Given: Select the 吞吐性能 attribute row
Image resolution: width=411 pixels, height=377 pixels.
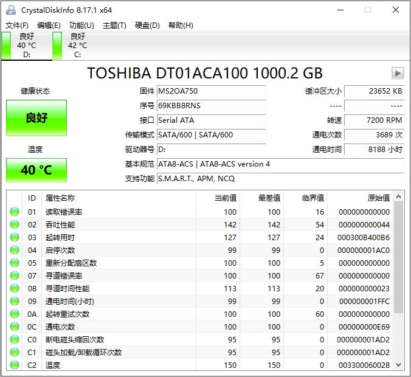Looking at the screenshot, I should (200, 224).
